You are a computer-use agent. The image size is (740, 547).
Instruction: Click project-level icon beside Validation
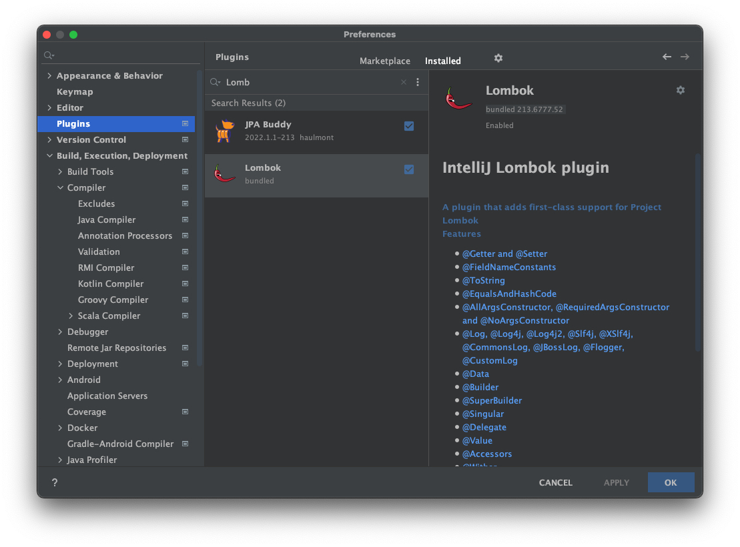185,251
